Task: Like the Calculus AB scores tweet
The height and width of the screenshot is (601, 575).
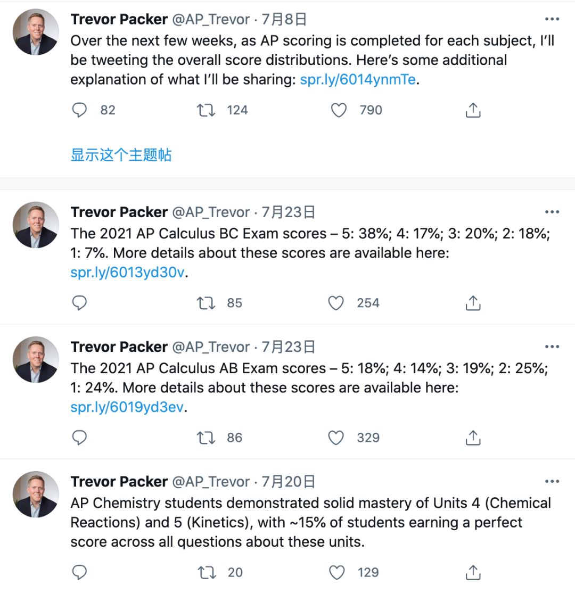Action: point(336,438)
